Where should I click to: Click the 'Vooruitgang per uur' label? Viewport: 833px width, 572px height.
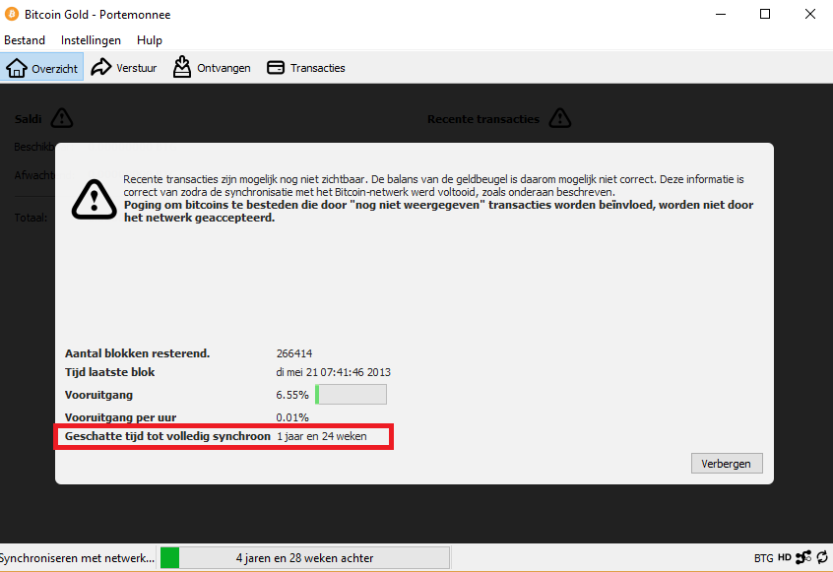[120, 418]
